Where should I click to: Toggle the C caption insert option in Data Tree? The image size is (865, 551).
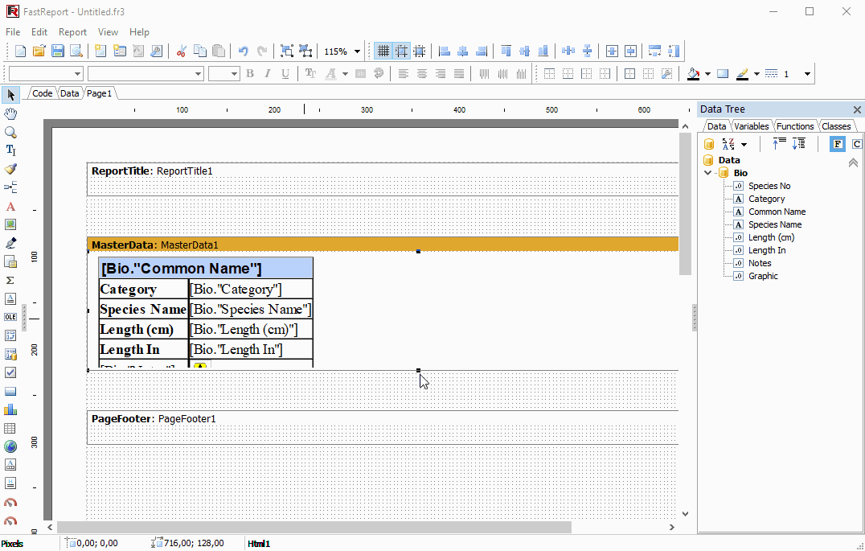pyautogui.click(x=856, y=144)
